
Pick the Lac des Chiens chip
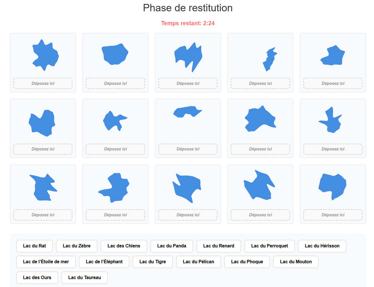(x=124, y=246)
